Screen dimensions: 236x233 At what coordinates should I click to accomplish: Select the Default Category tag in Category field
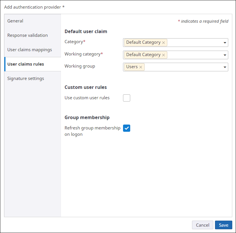[143, 42]
